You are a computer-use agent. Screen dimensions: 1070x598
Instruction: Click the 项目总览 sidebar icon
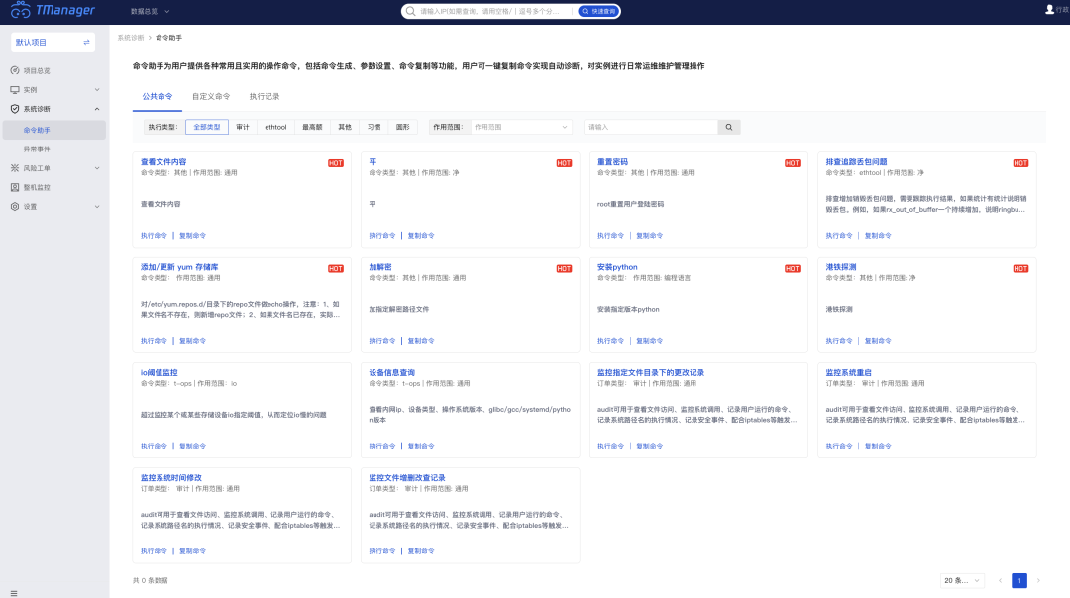point(15,71)
